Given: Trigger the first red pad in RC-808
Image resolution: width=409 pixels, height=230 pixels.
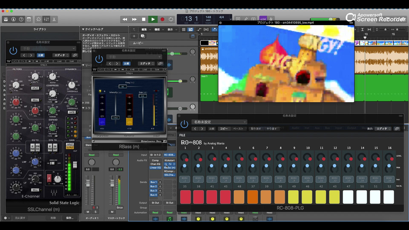Looking at the screenshot, I should coord(185,197).
